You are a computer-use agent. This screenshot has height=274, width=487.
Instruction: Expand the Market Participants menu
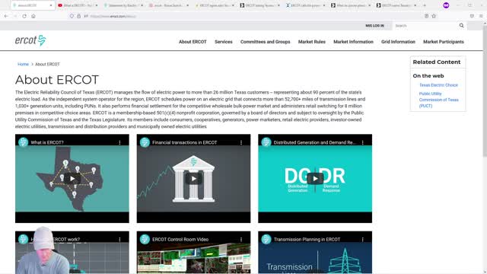click(x=444, y=42)
